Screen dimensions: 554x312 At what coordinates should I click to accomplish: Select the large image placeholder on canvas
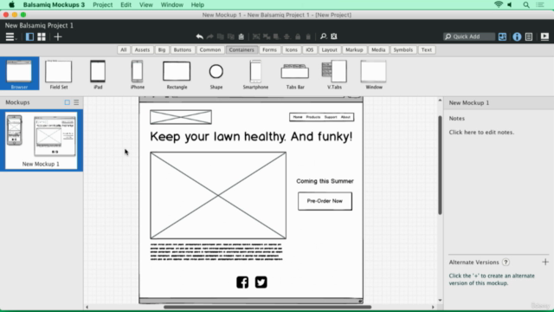click(x=218, y=195)
